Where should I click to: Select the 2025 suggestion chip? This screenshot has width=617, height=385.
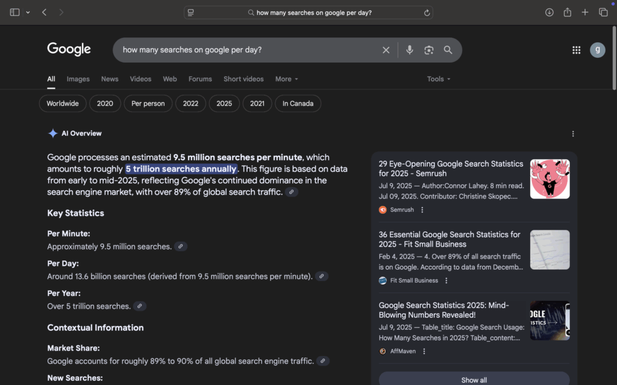(x=224, y=103)
